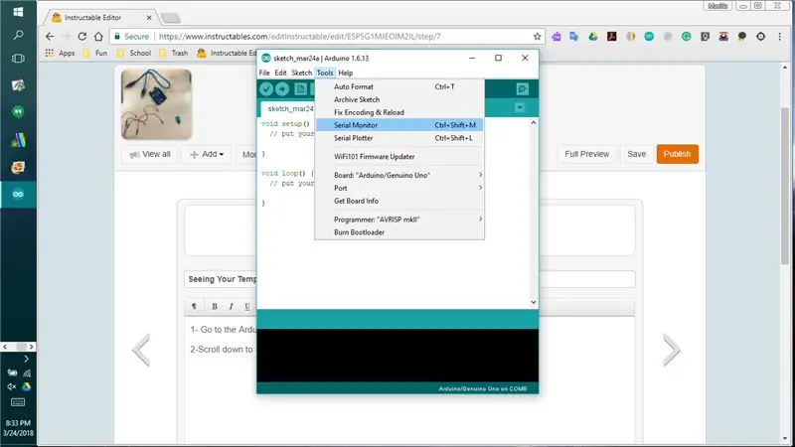Click the Arduino Upload arrow button
Image resolution: width=795 pixels, height=447 pixels.
click(x=282, y=89)
